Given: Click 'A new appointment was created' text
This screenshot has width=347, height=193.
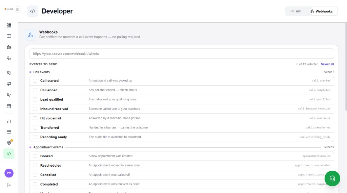Looking at the screenshot, I should tap(110, 156).
